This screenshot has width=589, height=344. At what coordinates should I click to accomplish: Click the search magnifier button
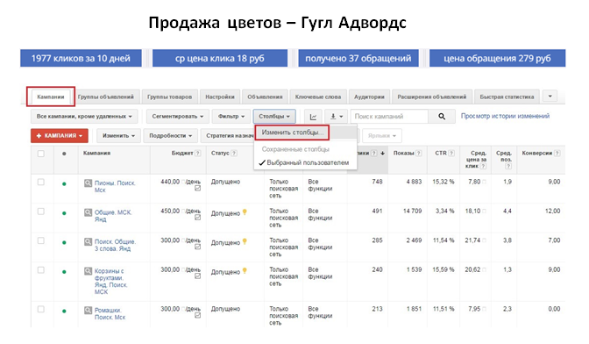click(x=442, y=117)
